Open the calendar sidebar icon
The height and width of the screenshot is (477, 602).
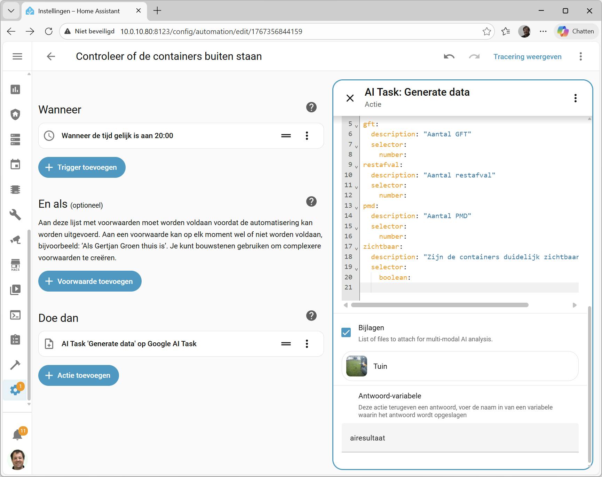point(15,165)
